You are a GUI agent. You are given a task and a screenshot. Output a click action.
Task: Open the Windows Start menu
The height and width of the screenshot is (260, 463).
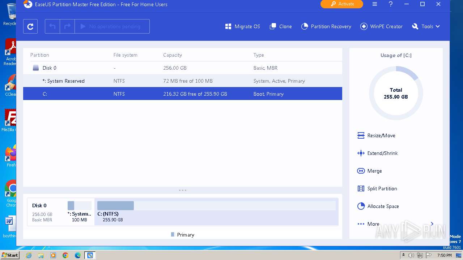(10, 255)
